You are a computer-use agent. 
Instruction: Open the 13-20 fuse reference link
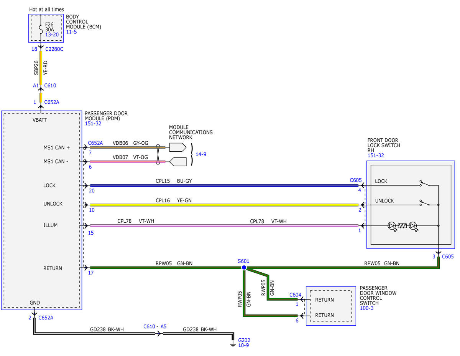click(x=52, y=35)
